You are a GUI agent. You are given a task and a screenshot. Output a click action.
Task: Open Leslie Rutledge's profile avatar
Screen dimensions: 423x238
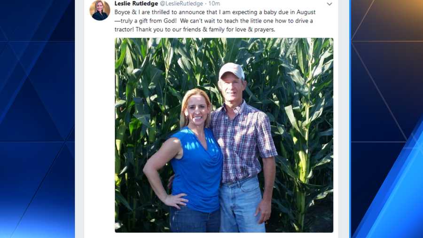click(x=100, y=10)
